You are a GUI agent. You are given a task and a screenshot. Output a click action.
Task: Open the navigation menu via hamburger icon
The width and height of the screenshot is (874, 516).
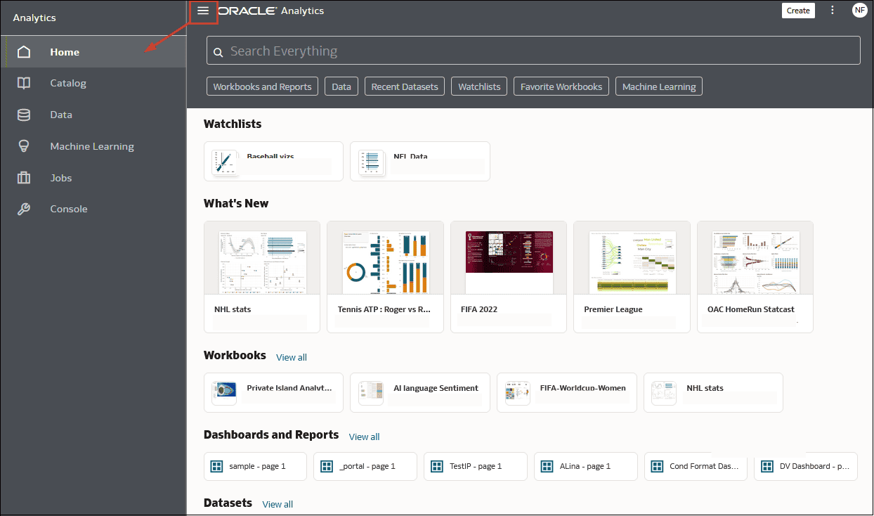[204, 11]
